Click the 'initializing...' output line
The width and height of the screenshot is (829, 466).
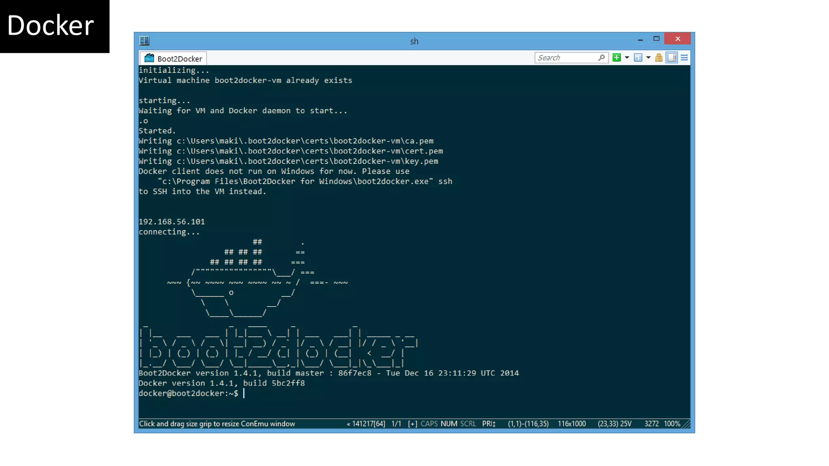click(x=174, y=70)
